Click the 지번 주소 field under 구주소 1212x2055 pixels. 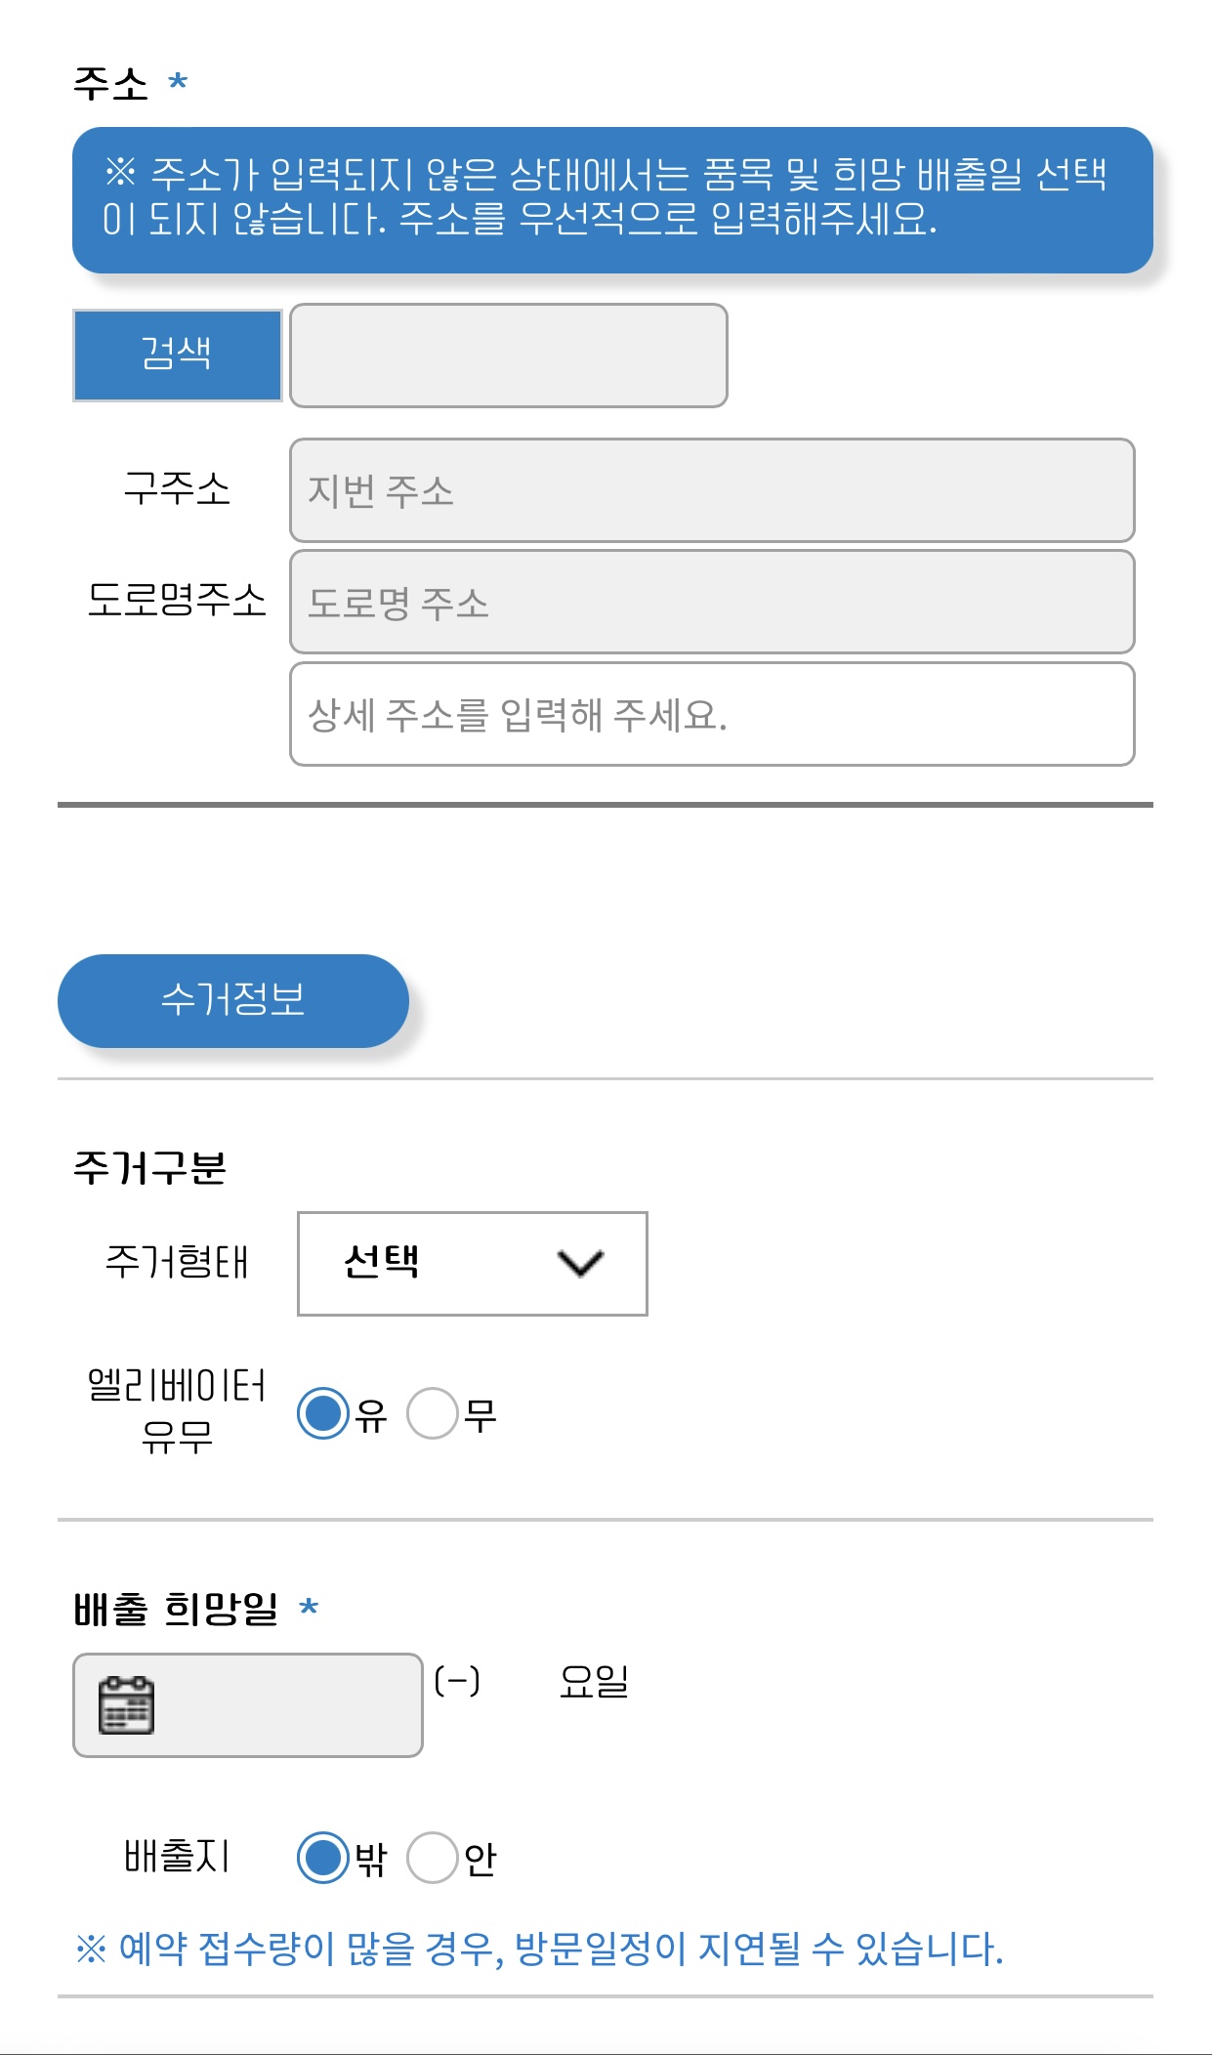[710, 492]
